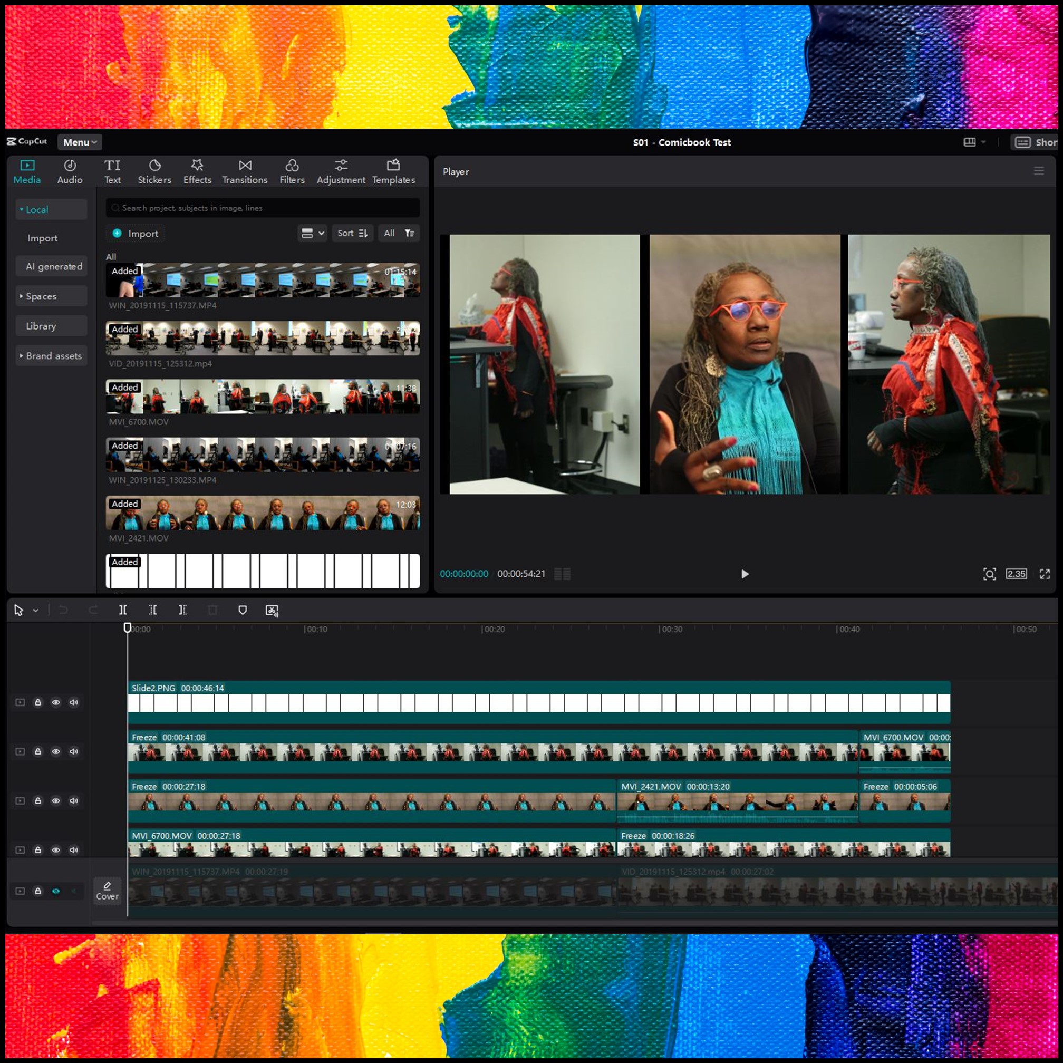Click the Split clip tool icon
The width and height of the screenshot is (1063, 1063).
pyautogui.click(x=123, y=610)
